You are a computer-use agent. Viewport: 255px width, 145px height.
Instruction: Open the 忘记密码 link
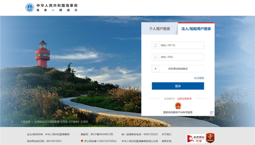point(199,78)
